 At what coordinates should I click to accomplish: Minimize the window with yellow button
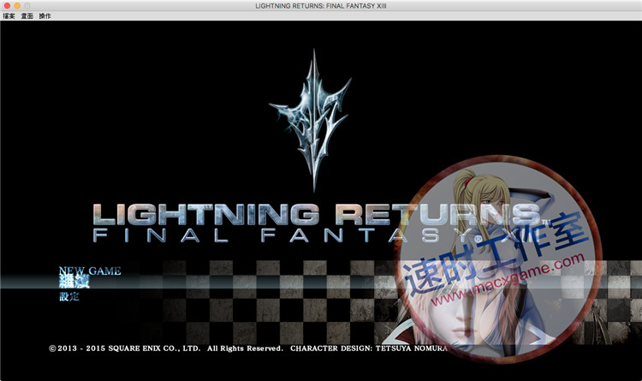click(17, 6)
